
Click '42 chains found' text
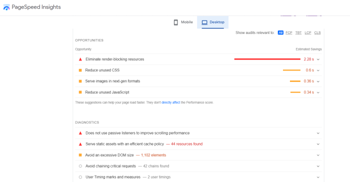click(156, 166)
